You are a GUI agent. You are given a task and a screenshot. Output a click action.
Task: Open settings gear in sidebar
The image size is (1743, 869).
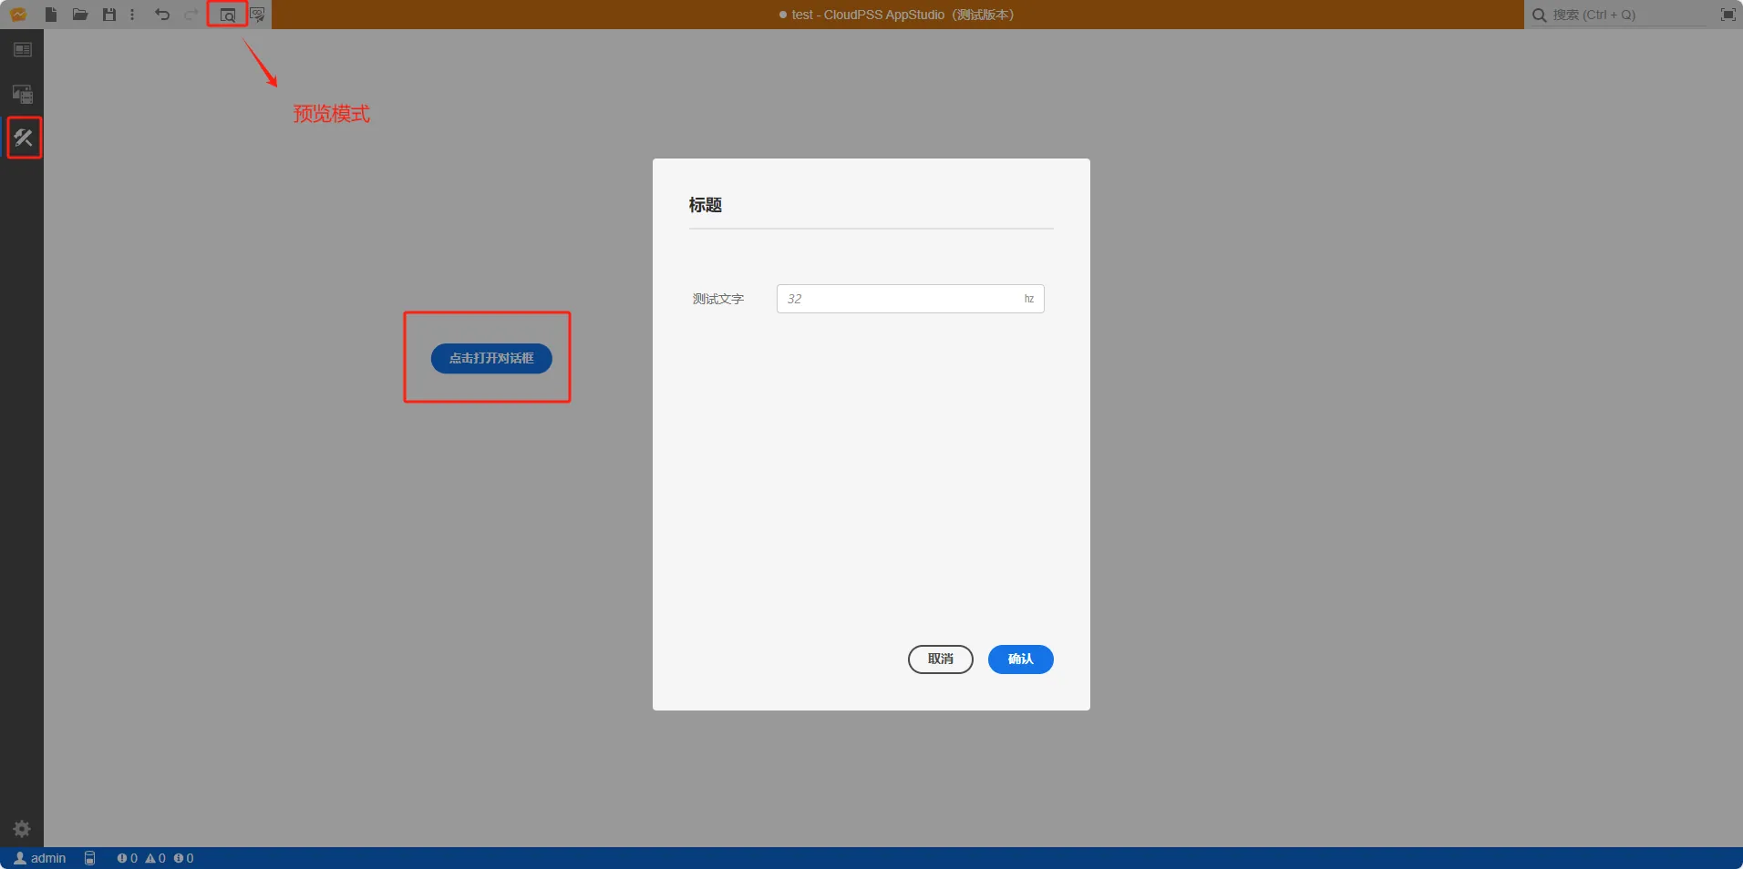(x=22, y=829)
